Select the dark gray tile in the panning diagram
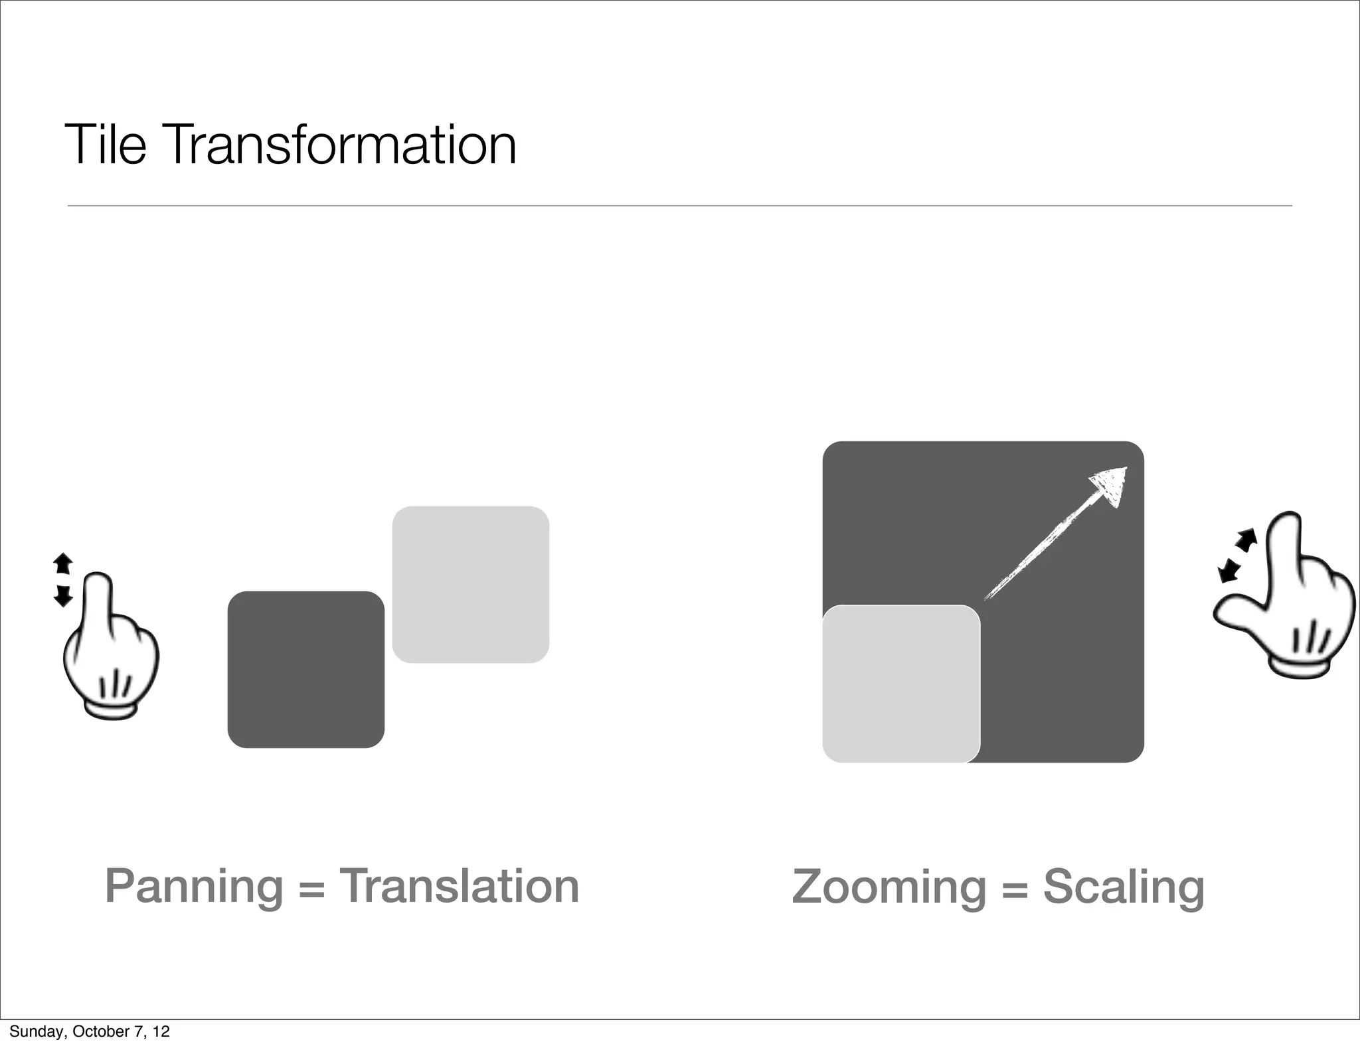 (x=305, y=669)
